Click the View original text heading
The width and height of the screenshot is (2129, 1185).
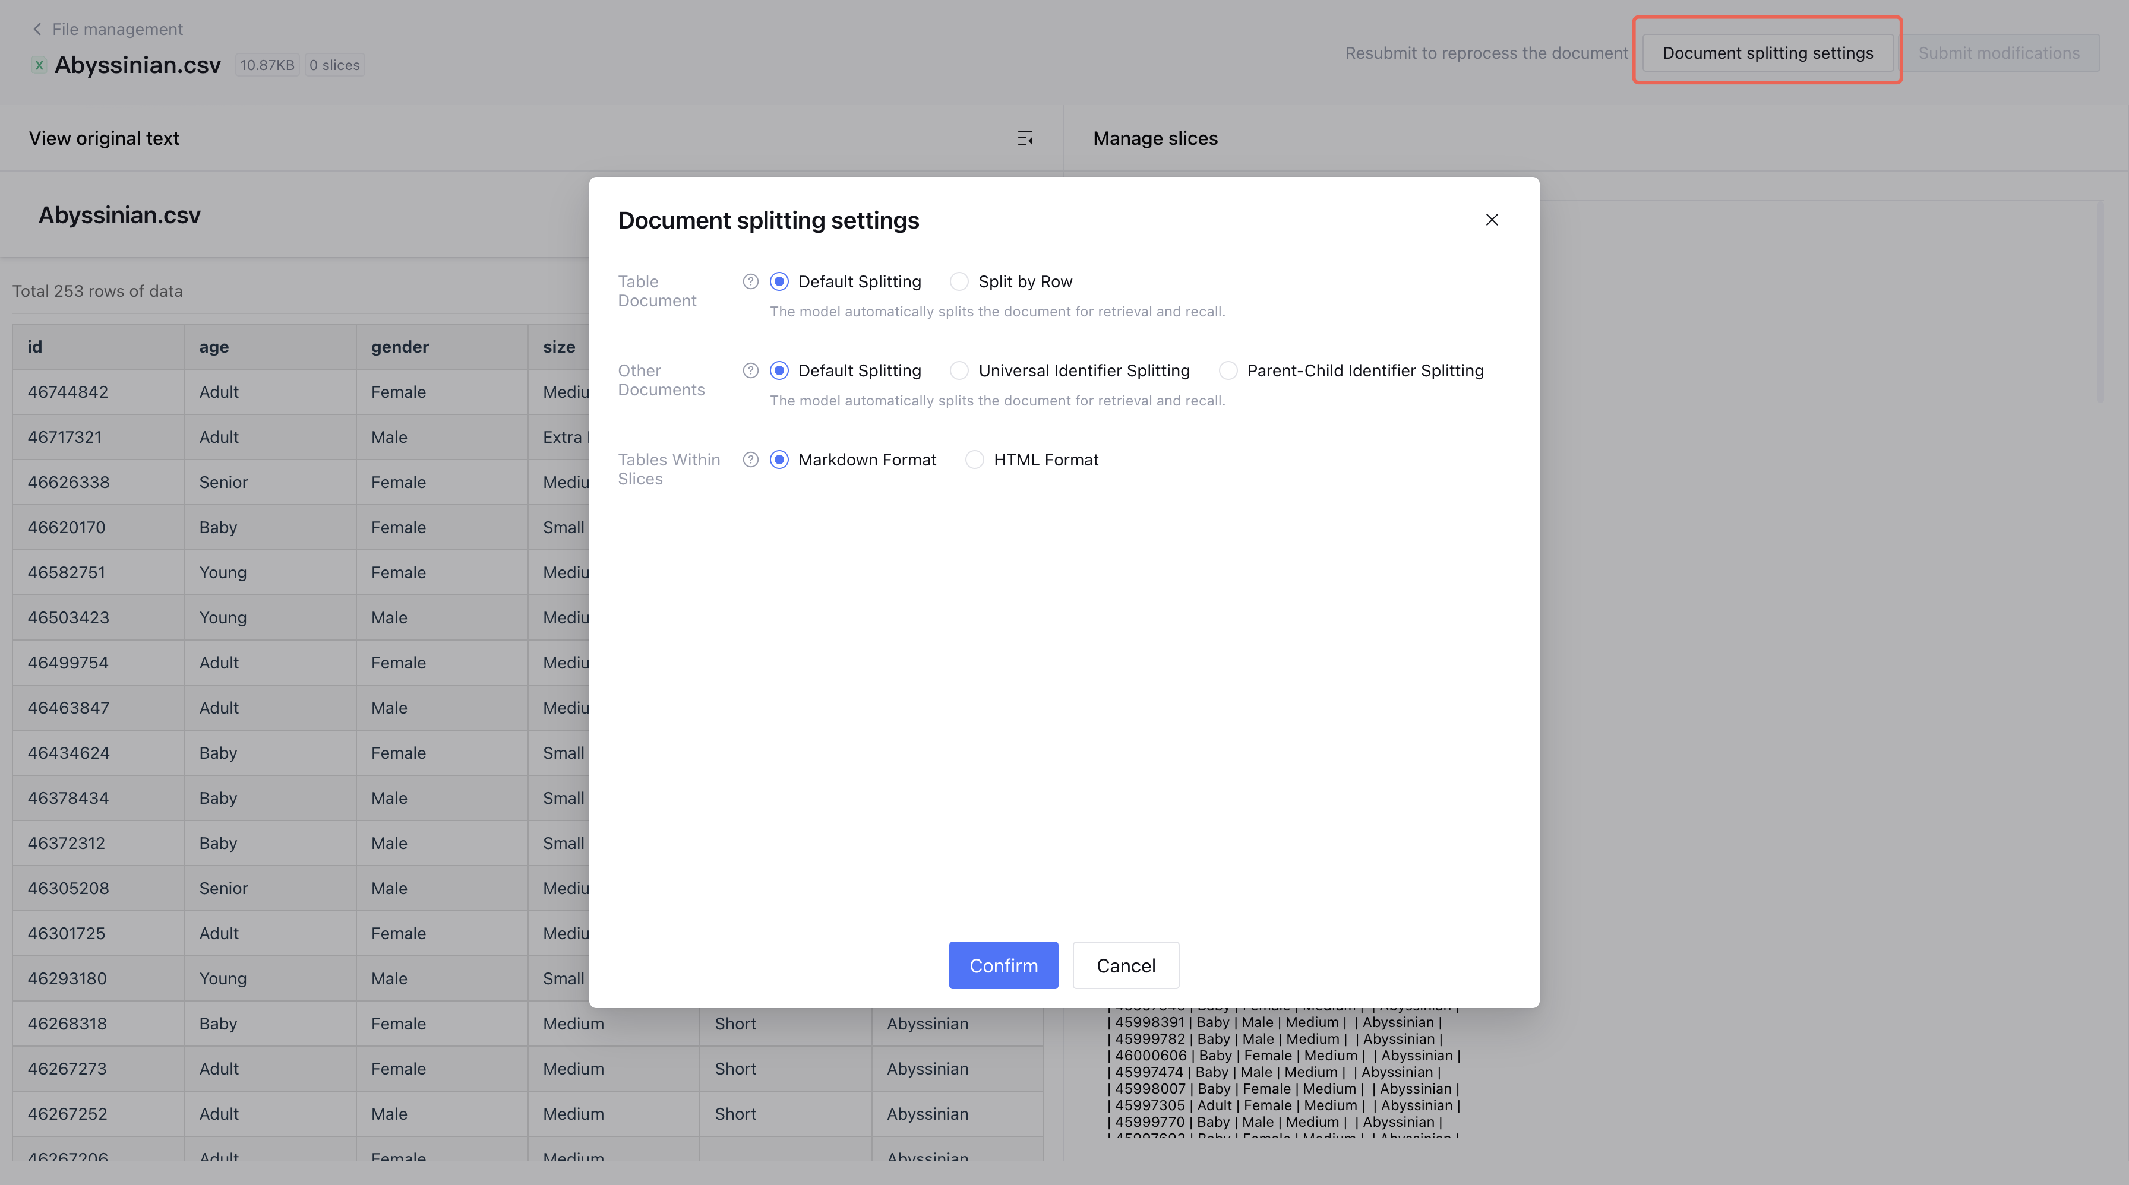point(104,138)
